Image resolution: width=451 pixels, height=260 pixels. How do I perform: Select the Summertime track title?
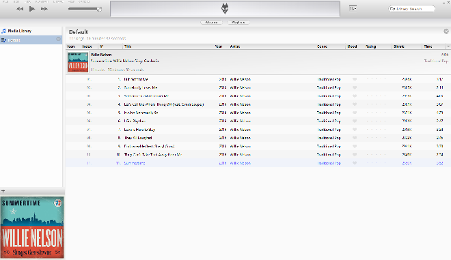point(135,163)
